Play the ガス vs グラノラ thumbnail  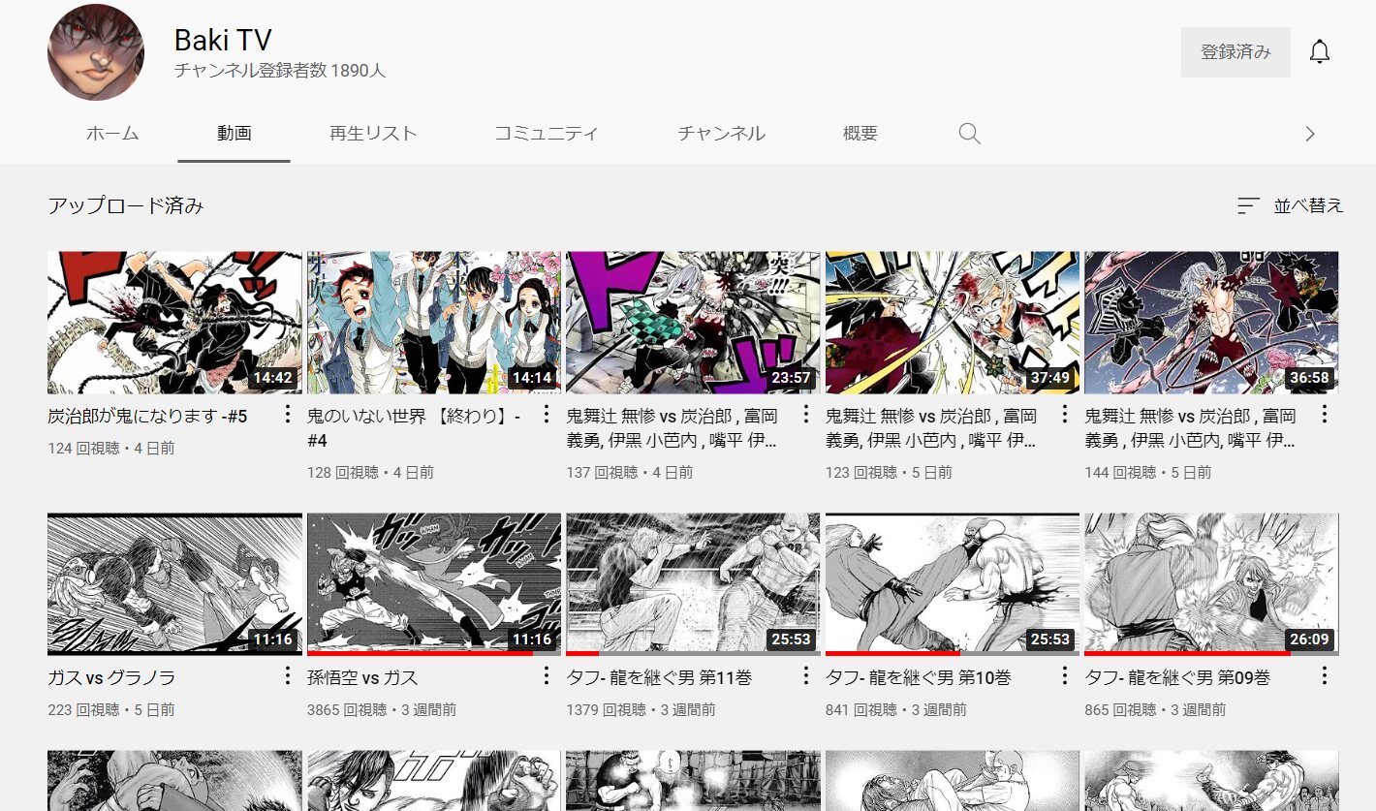pos(174,584)
